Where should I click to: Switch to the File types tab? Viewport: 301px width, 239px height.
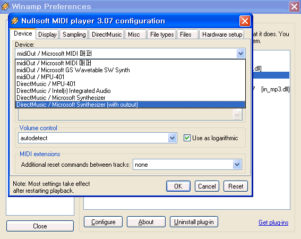pyautogui.click(x=161, y=35)
